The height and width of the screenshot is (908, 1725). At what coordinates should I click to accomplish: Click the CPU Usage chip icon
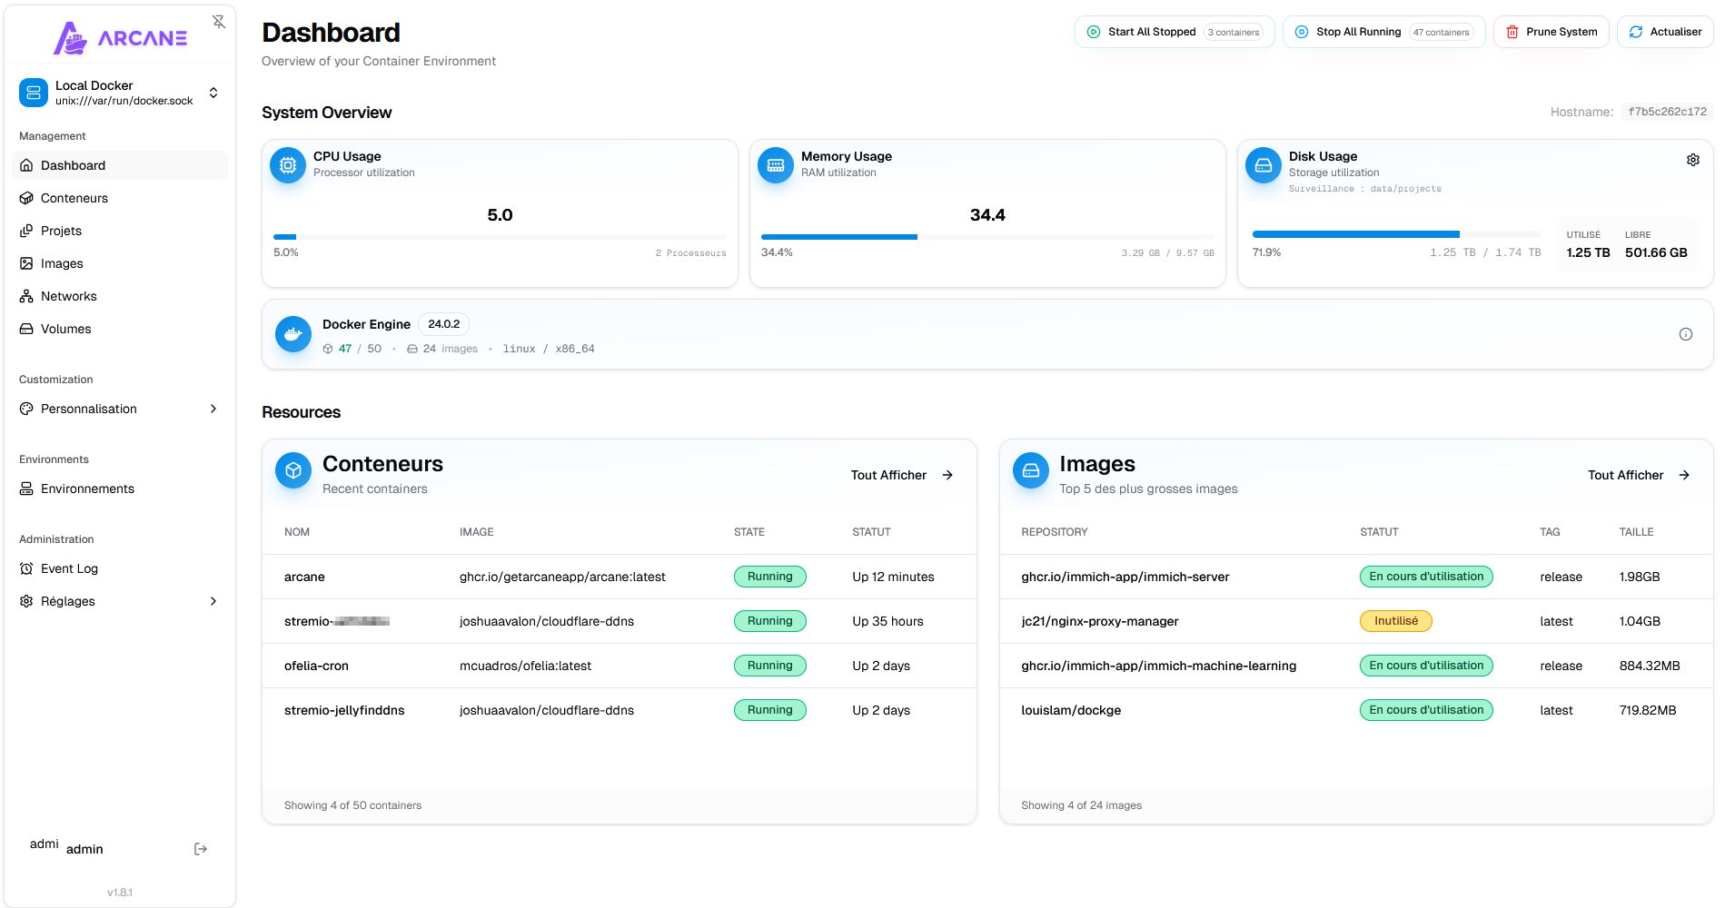[x=288, y=165]
